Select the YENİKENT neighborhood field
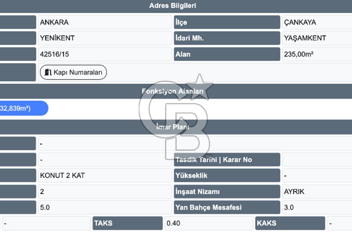The image size is (352, 234). pyautogui.click(x=105, y=38)
